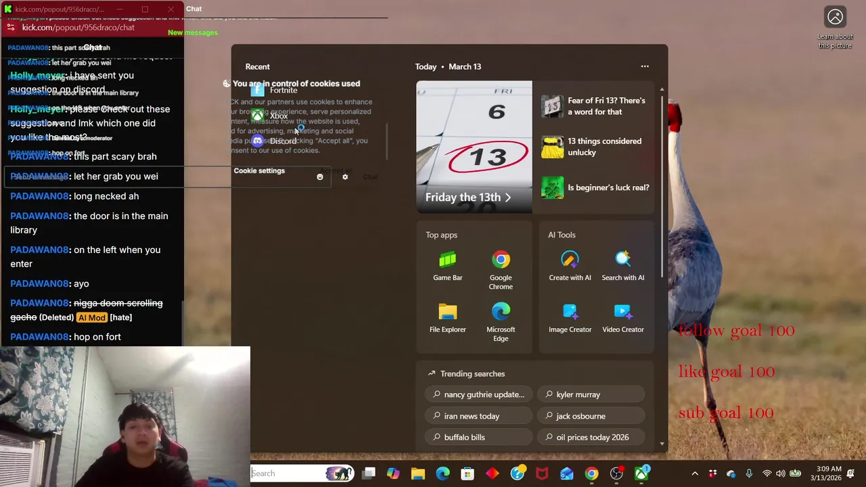
Task: Open Microsoft Edge from the taskbar
Action: pos(442,473)
